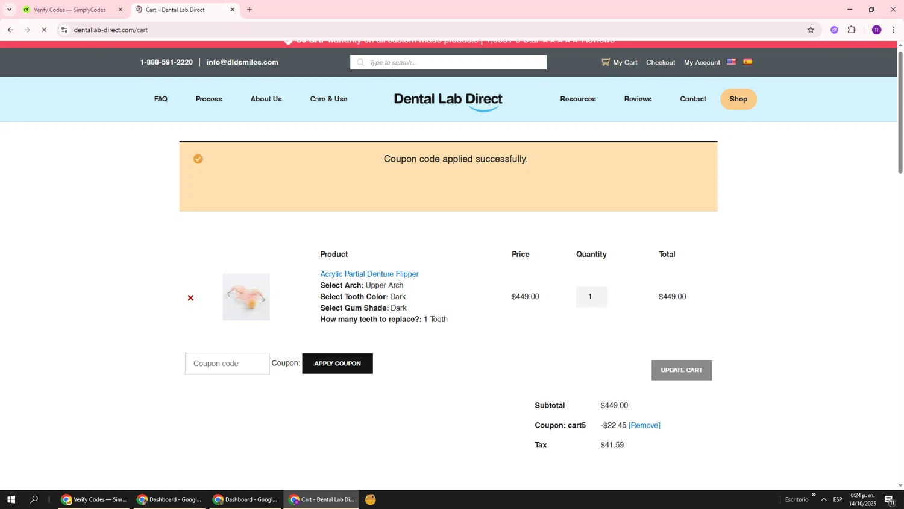
Task: Open Windows Start menu
Action: click(x=11, y=499)
